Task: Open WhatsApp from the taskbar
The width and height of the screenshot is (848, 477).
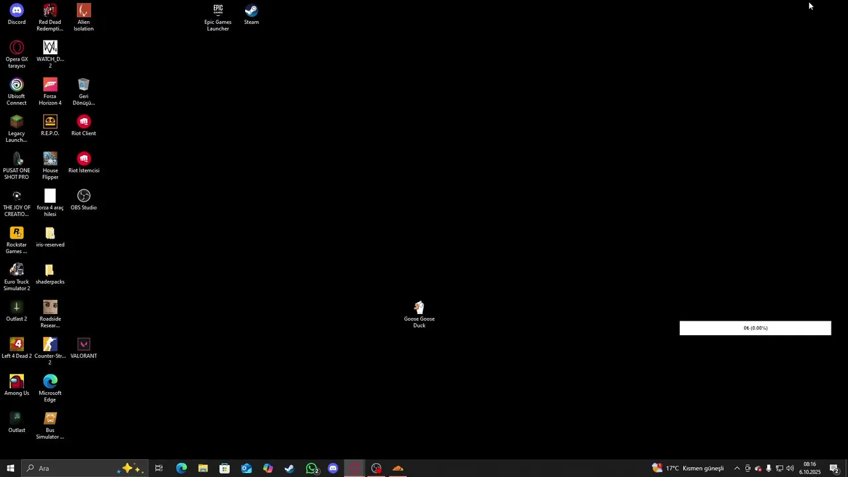Action: (312, 468)
